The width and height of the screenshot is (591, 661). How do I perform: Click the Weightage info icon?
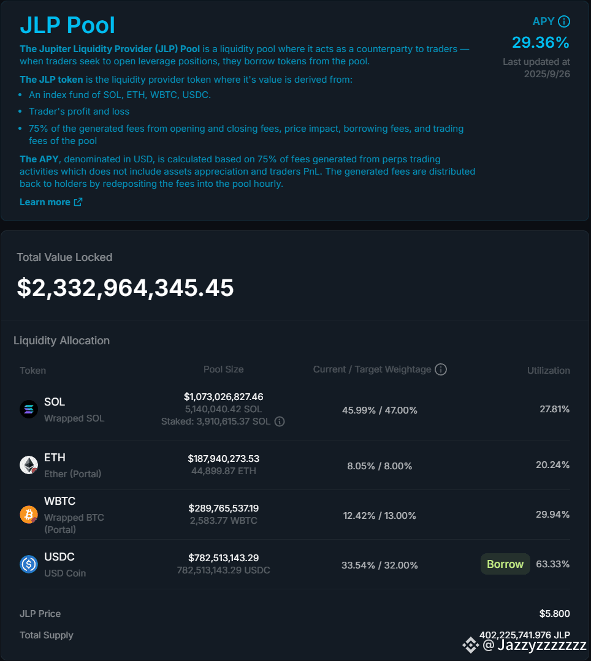coord(441,369)
